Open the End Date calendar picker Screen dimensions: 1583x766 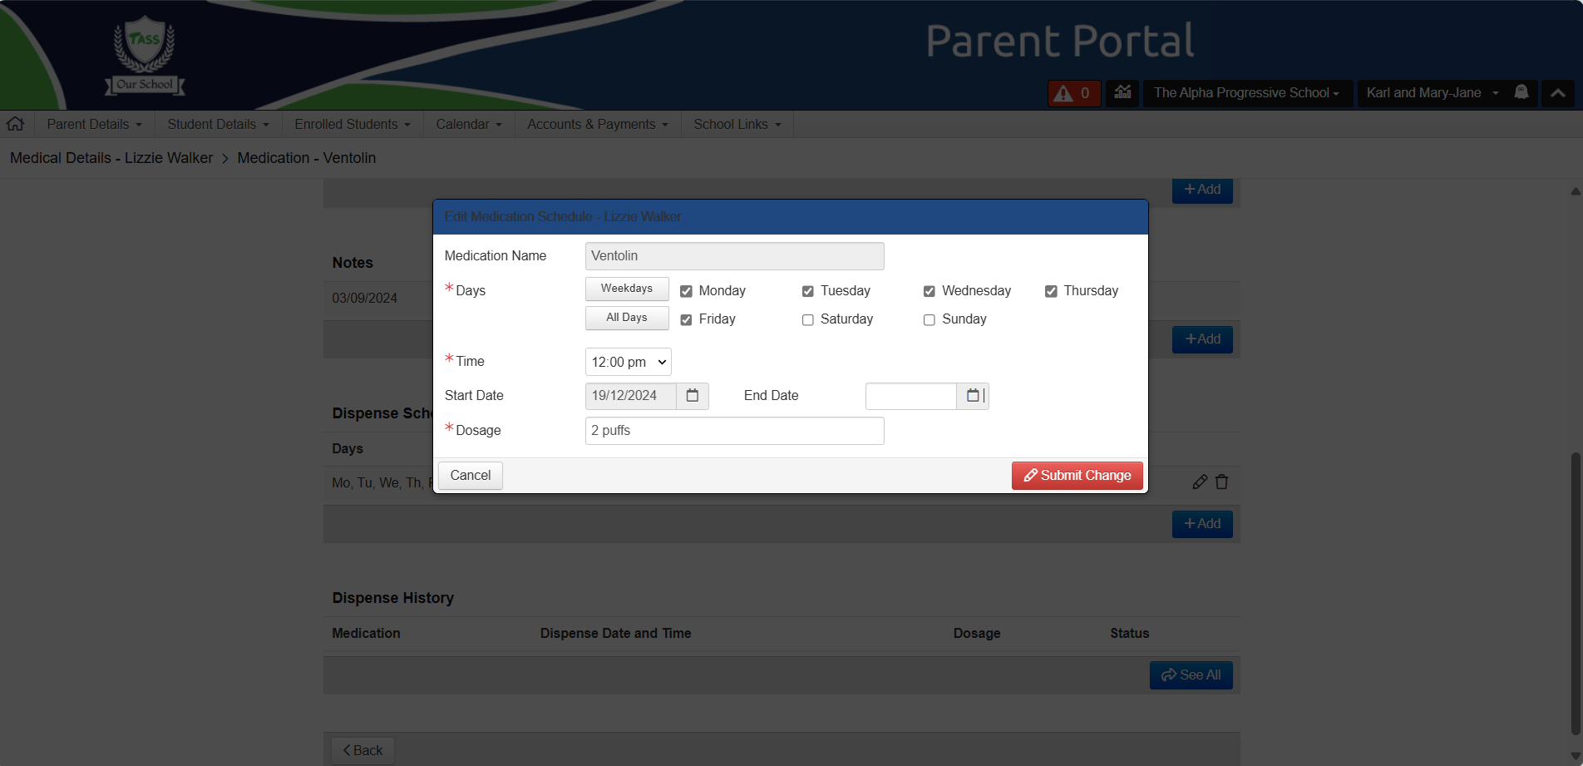972,396
